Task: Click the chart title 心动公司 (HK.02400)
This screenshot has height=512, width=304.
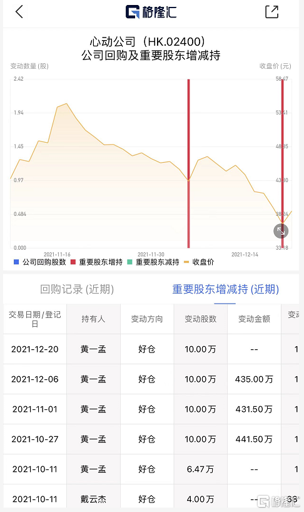Action: tap(148, 41)
